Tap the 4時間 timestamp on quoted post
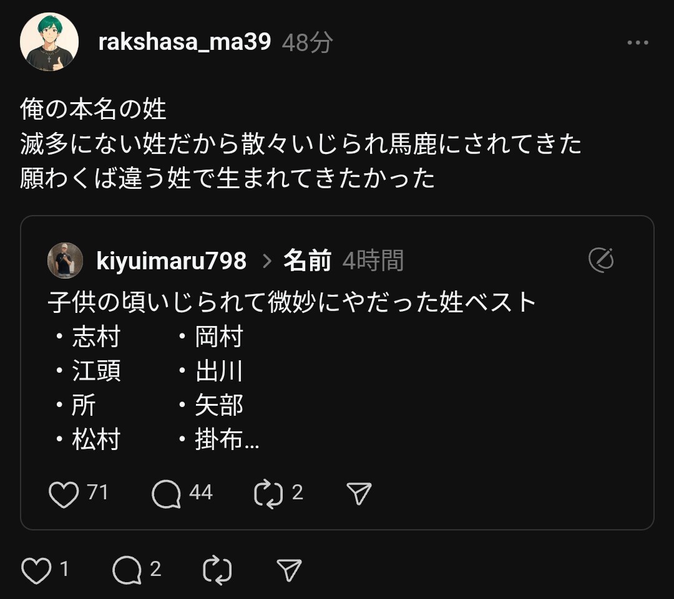The height and width of the screenshot is (599, 674). [x=373, y=261]
